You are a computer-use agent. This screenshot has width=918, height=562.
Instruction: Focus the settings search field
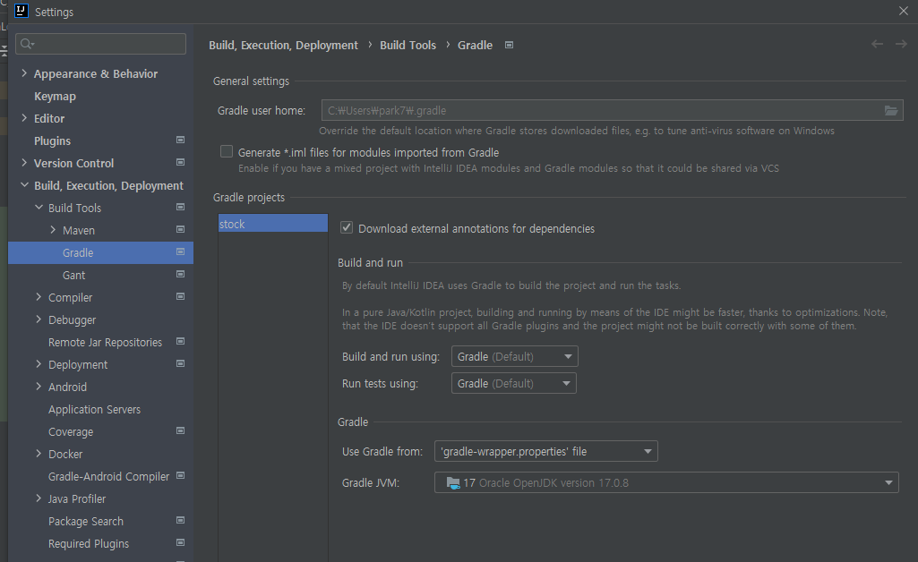point(100,44)
